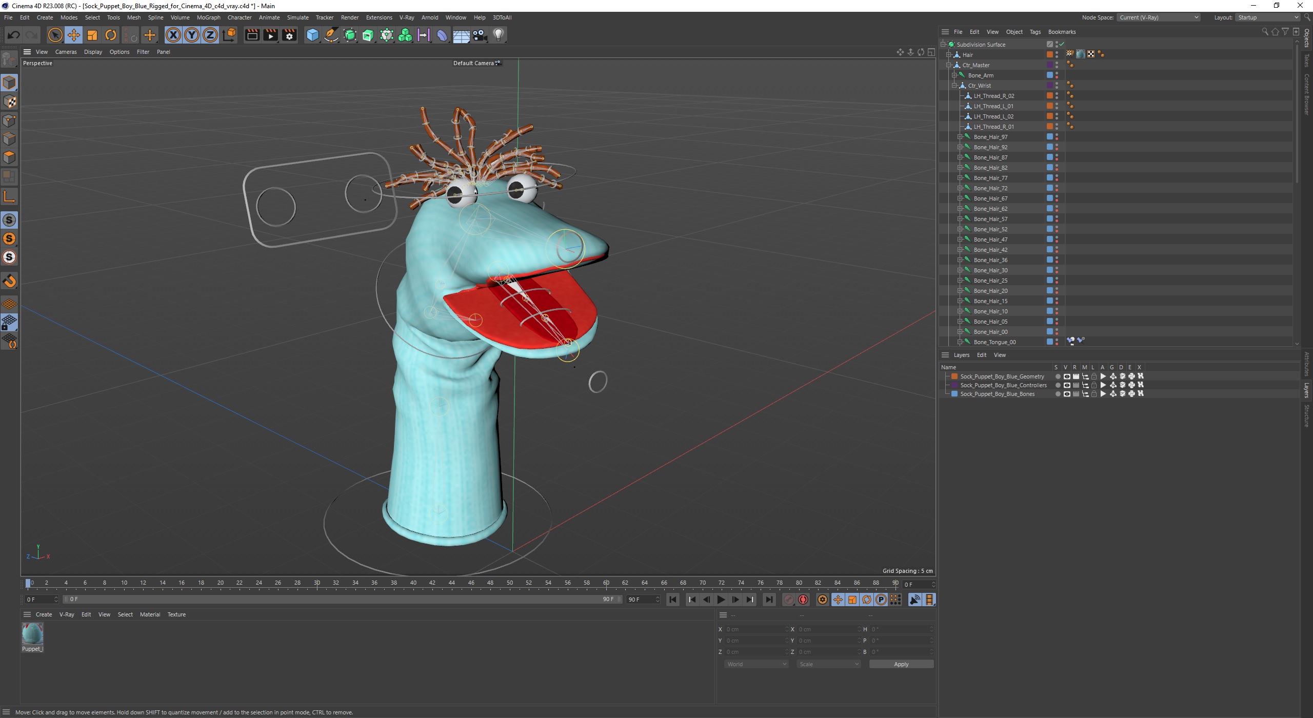
Task: Expand the Bone_Hair_97 node
Action: pos(960,137)
